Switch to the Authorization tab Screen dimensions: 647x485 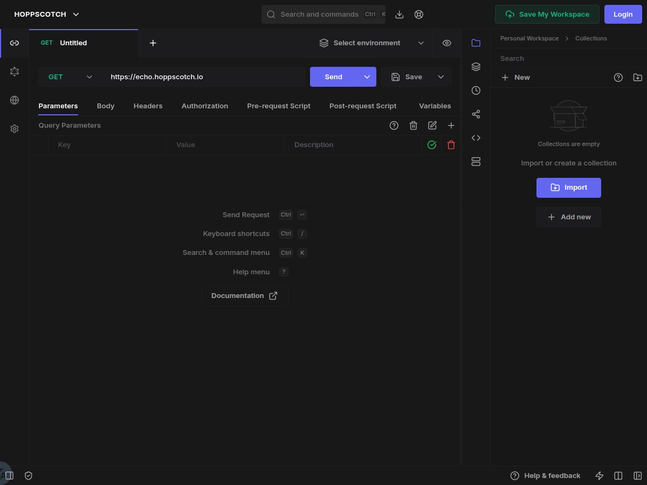click(204, 106)
